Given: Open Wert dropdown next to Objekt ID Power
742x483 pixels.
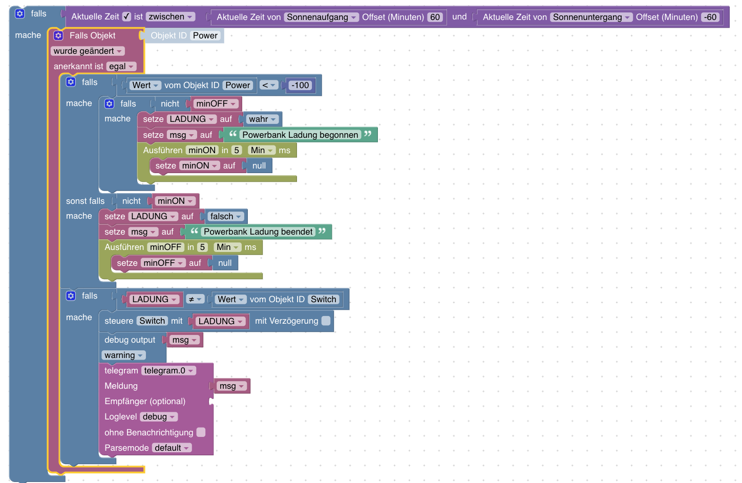Looking at the screenshot, I should click(x=145, y=85).
